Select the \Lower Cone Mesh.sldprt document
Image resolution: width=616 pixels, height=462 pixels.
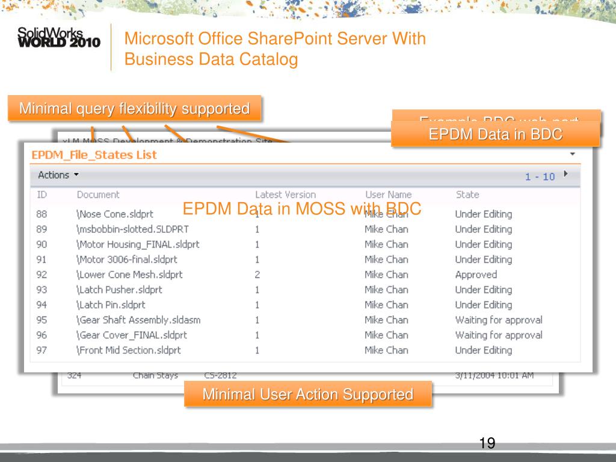(129, 274)
